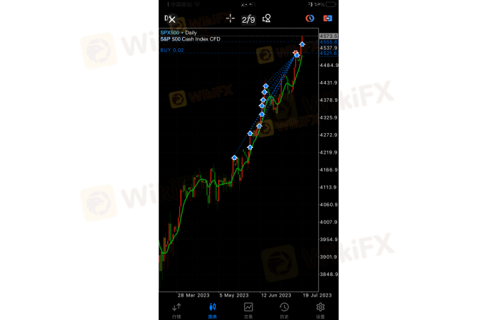498x320 pixels.
Task: Tap the white X close icon
Action: 172,20
